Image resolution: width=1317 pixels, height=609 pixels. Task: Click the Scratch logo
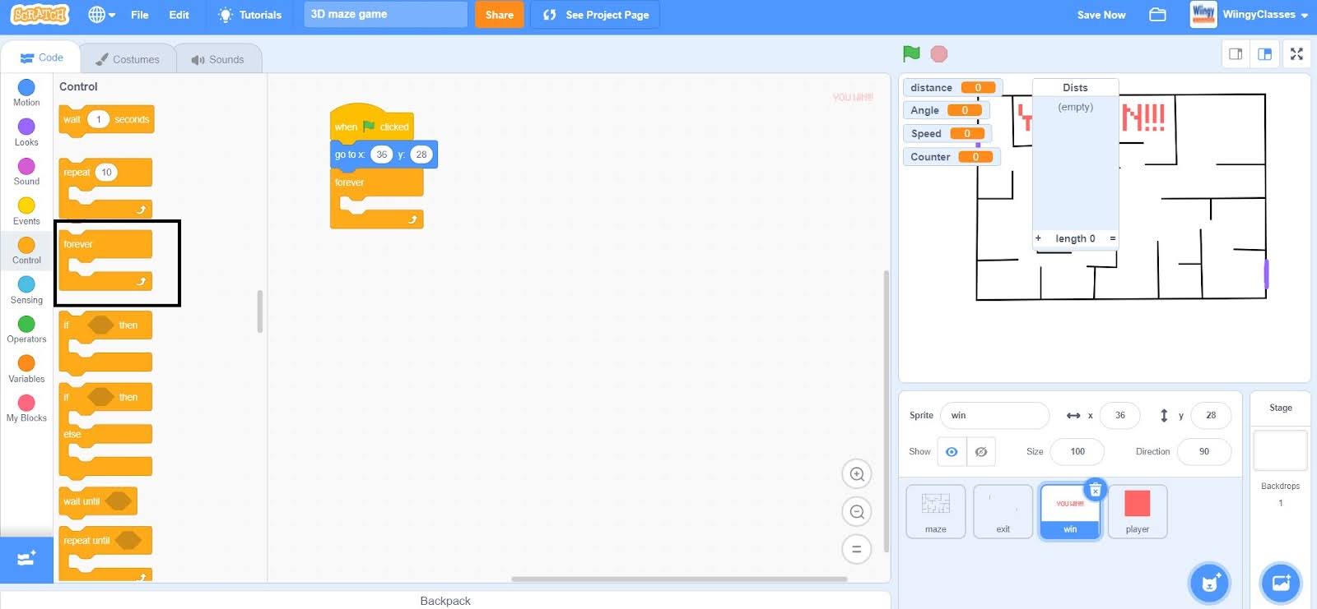40,14
